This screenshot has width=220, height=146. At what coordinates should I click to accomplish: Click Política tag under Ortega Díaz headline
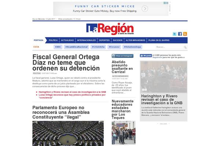tap(37, 73)
